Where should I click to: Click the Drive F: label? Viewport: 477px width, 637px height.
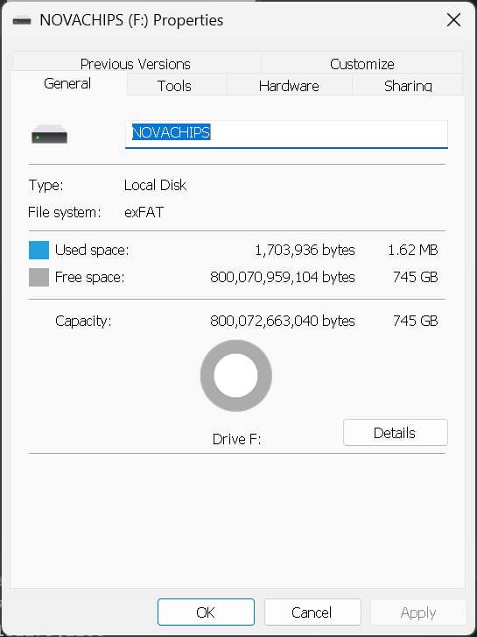(236, 439)
